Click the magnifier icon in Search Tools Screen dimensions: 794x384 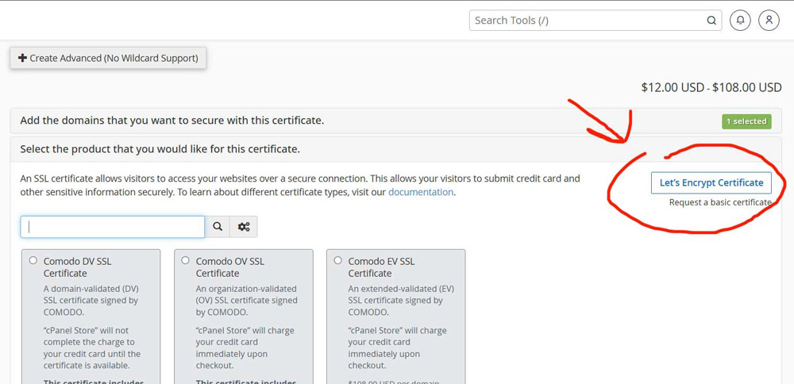pos(711,21)
